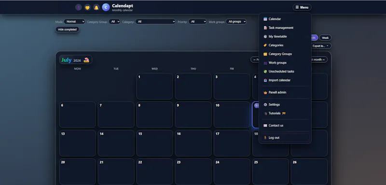Click the calendar icon beside Calendar
Screen dimensions: 386x185
(265, 19)
